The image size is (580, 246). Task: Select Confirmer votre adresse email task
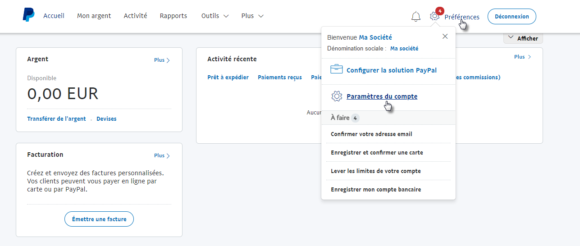click(x=371, y=134)
